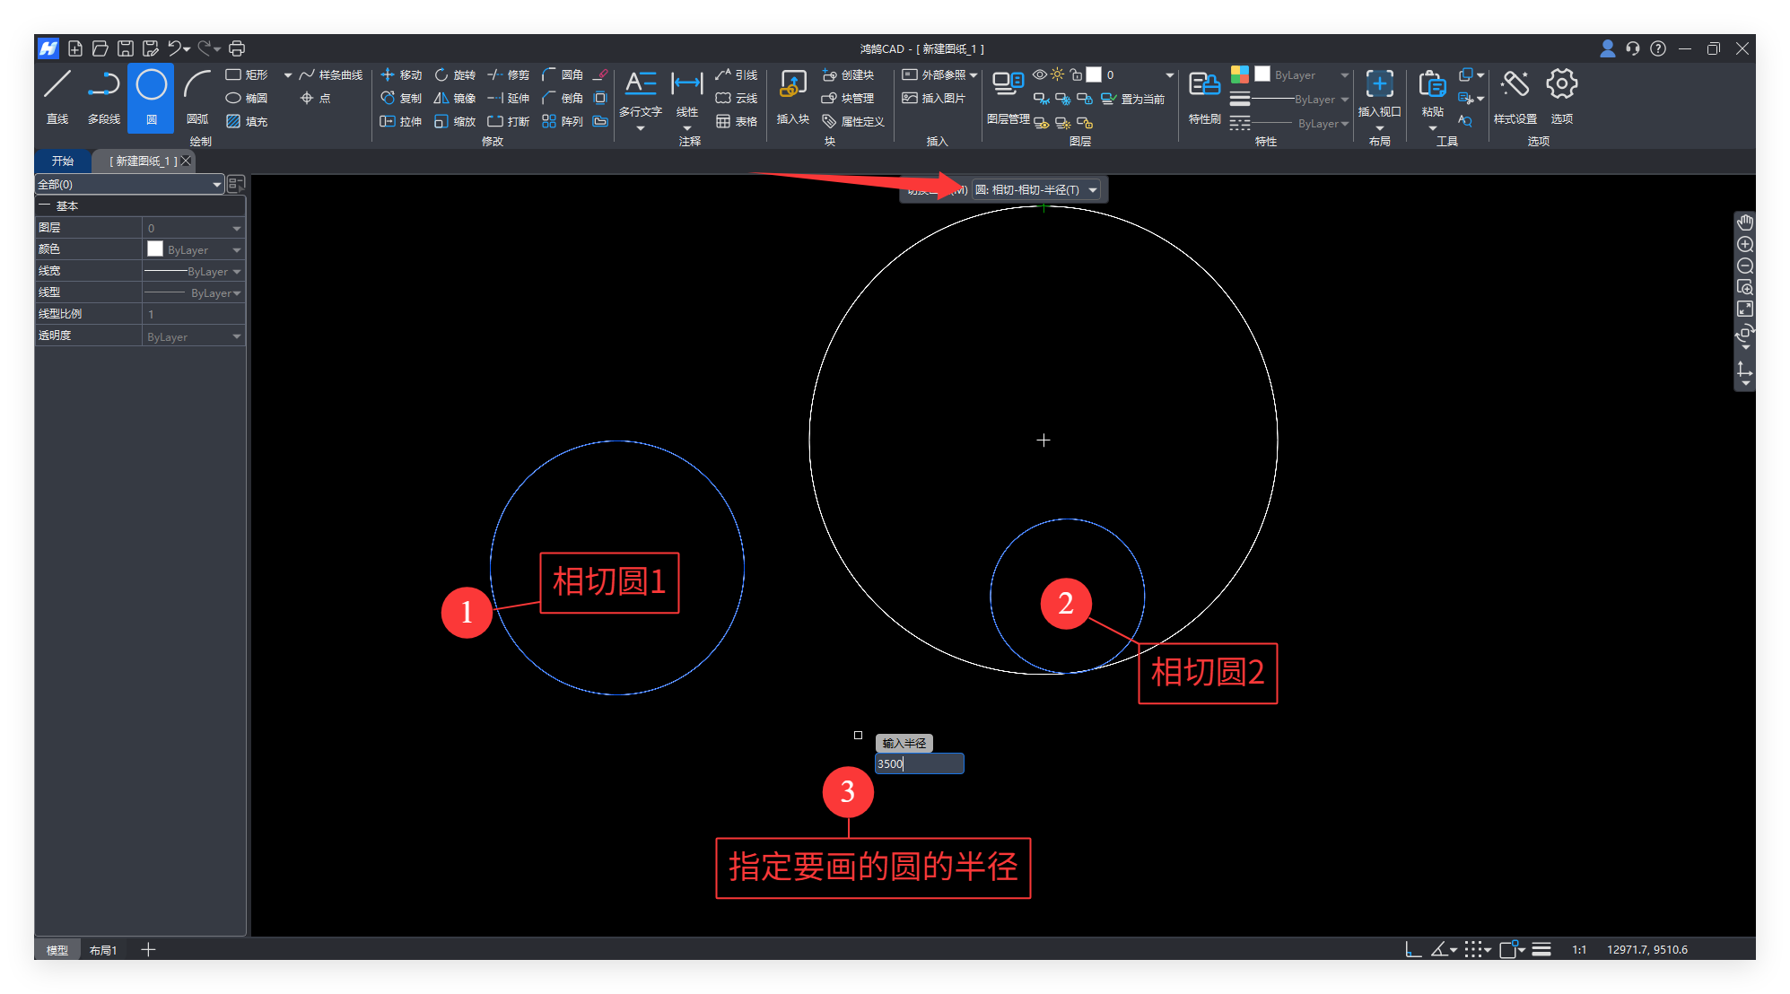Click the white layer color swatch
The width and height of the screenshot is (1790, 994).
pos(1094,74)
